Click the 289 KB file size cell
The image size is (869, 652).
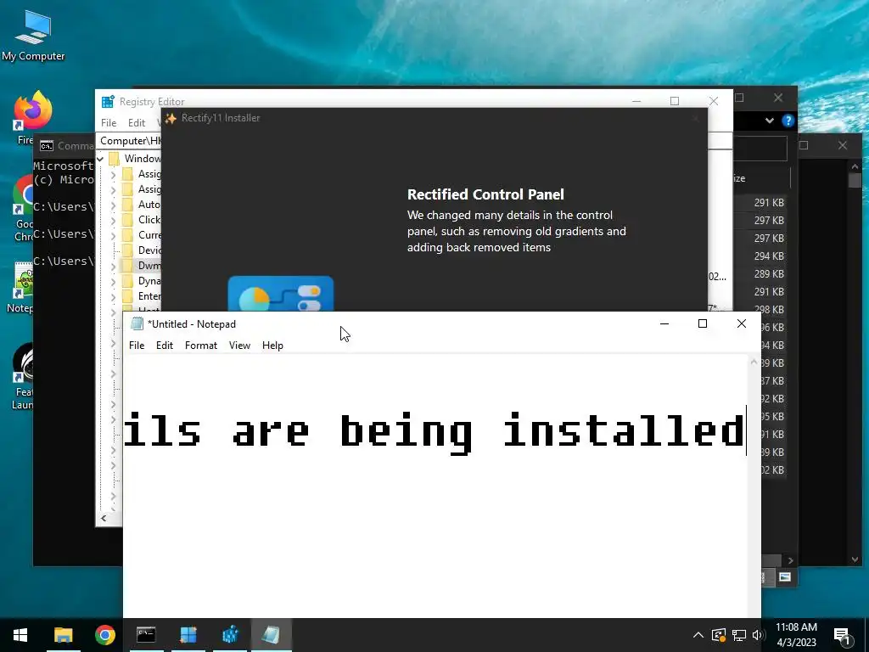point(769,274)
